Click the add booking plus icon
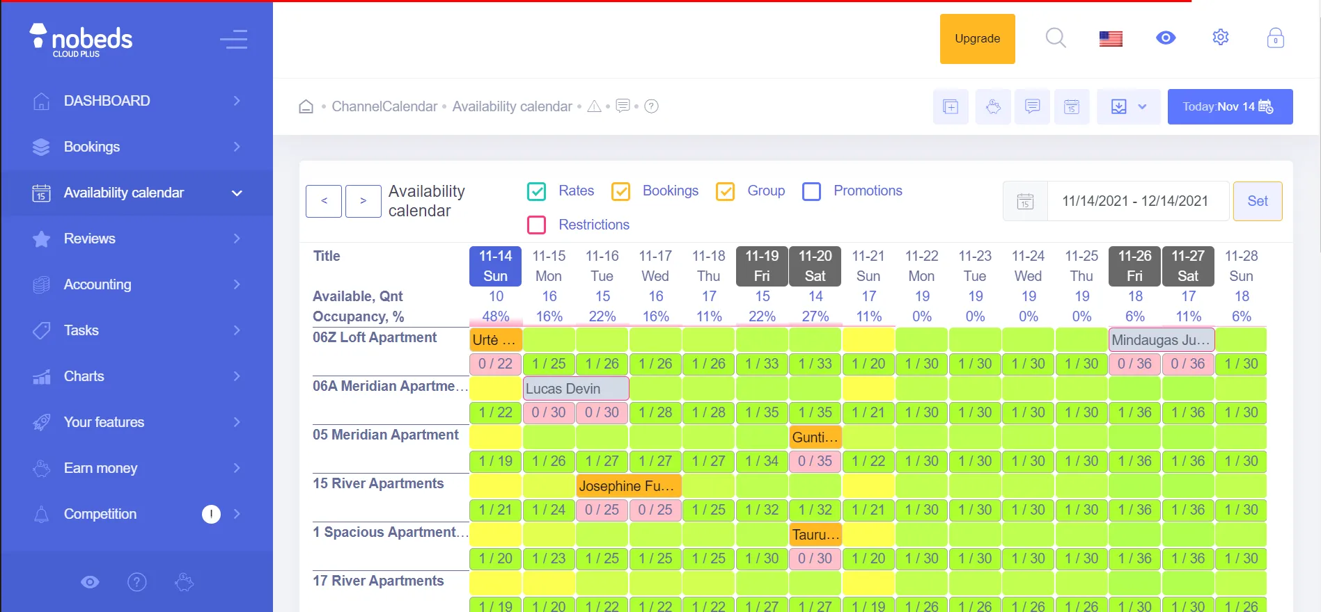The image size is (1321, 612). pyautogui.click(x=951, y=106)
